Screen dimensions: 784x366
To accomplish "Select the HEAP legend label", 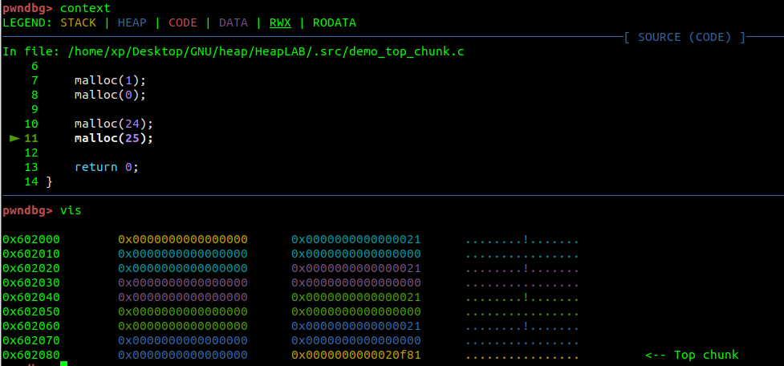I will (x=132, y=23).
